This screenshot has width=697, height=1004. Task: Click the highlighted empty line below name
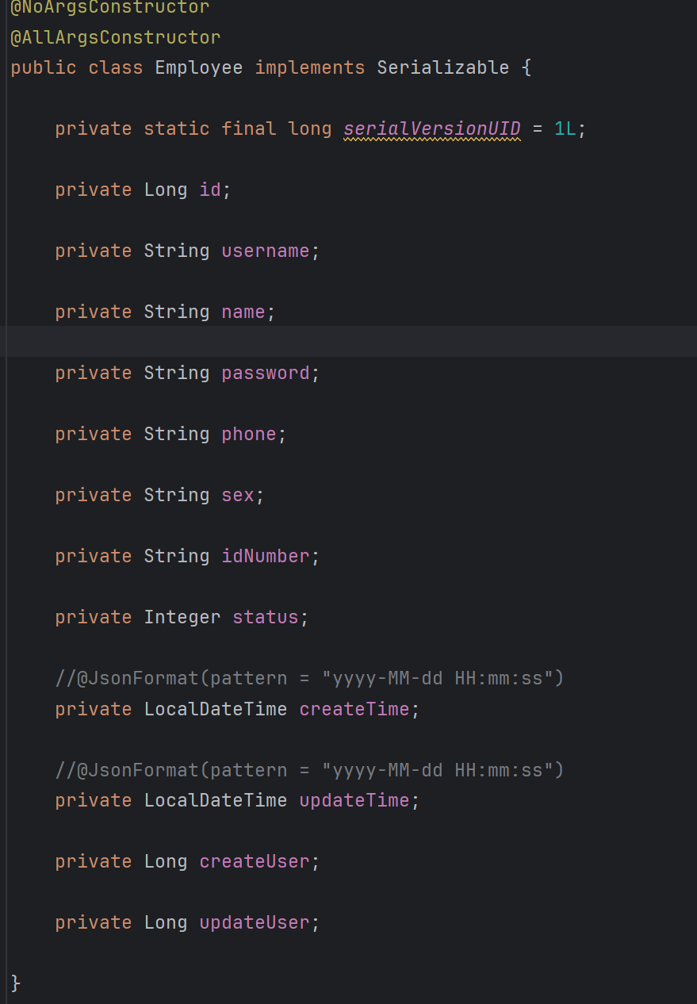(349, 342)
